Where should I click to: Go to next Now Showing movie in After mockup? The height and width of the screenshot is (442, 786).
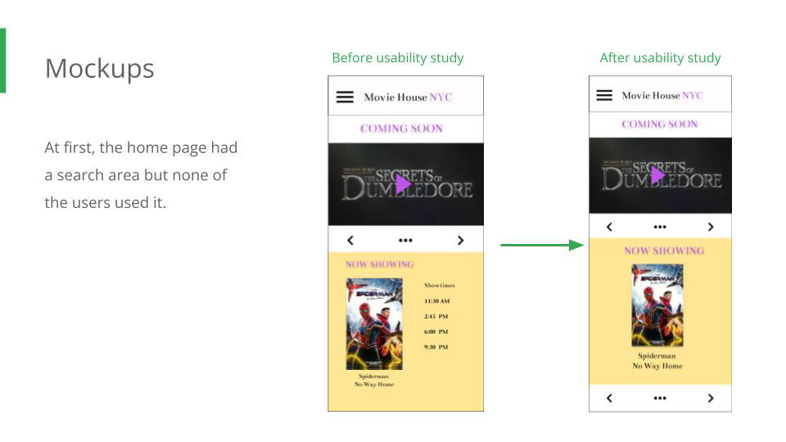click(x=711, y=399)
